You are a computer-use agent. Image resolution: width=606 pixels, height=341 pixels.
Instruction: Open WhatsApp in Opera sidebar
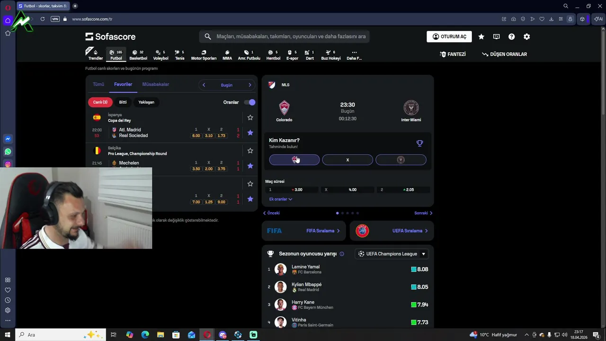coord(8,152)
